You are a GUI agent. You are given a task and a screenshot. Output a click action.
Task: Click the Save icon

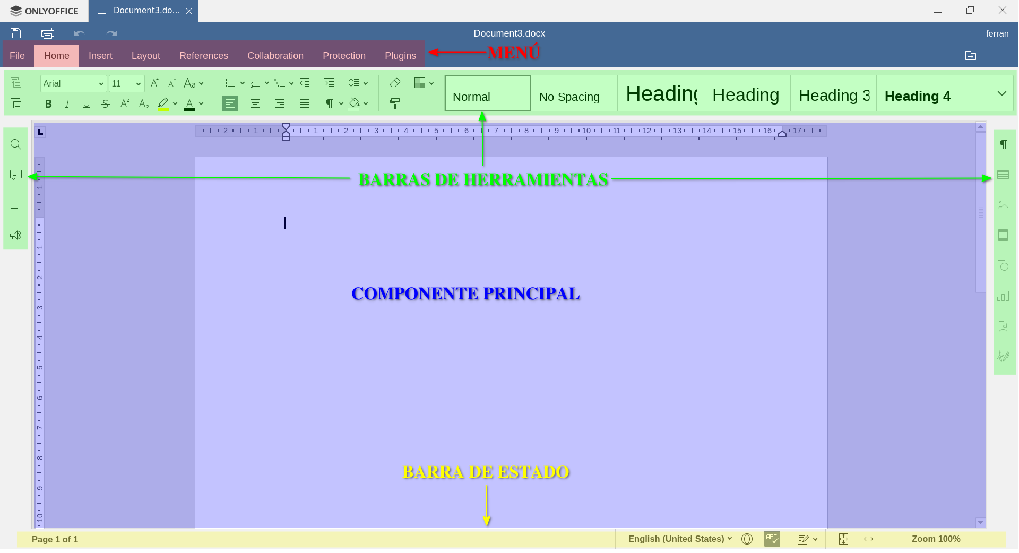click(x=16, y=33)
